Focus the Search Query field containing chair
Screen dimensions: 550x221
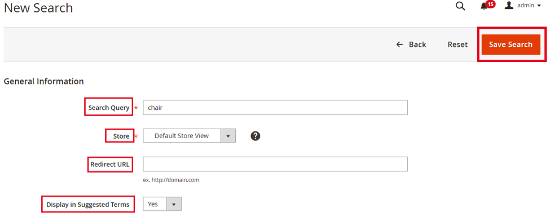coord(275,108)
